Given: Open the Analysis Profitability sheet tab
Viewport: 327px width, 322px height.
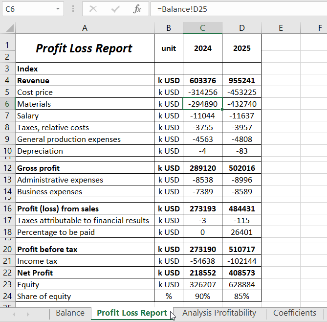Looking at the screenshot, I should (219, 313).
